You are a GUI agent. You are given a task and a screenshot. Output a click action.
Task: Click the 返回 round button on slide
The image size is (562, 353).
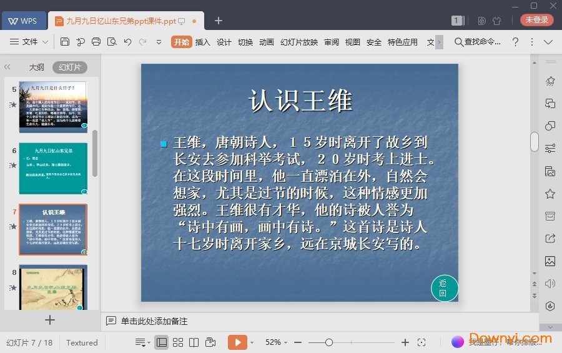(x=444, y=288)
